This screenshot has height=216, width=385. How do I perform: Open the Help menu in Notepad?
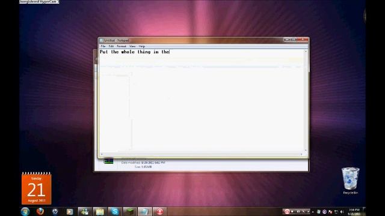pos(142,46)
